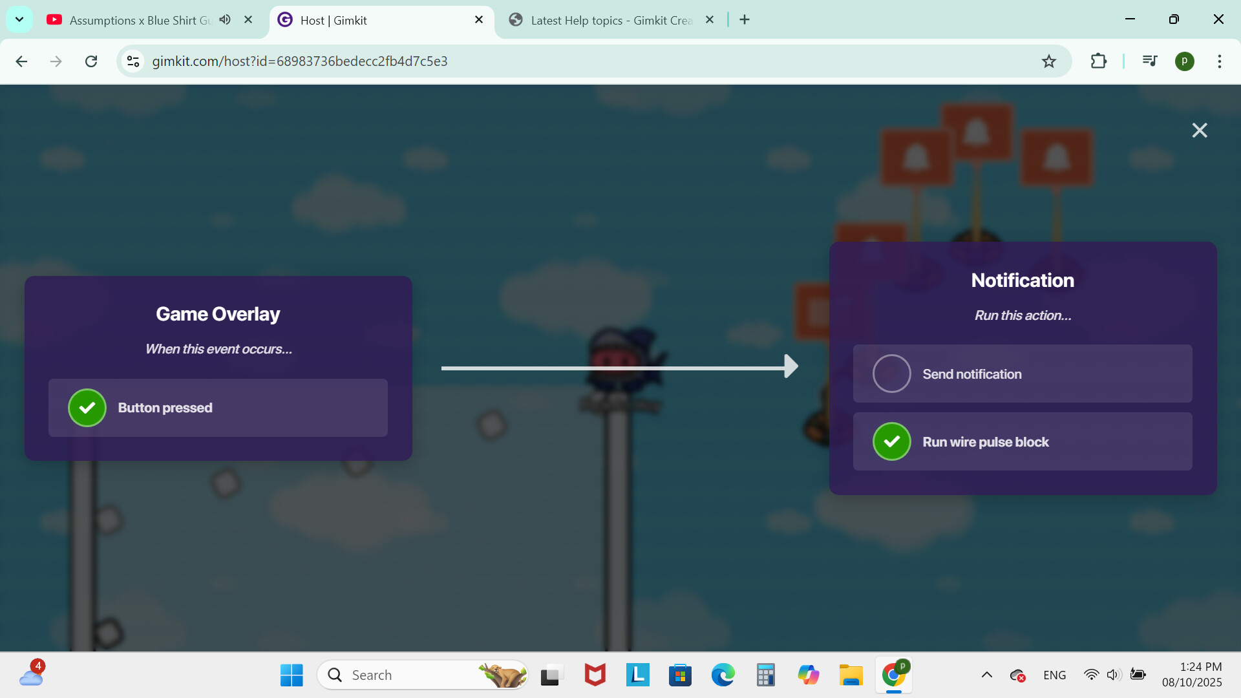Select the Send notification radio option
1241x698 pixels.
[892, 374]
